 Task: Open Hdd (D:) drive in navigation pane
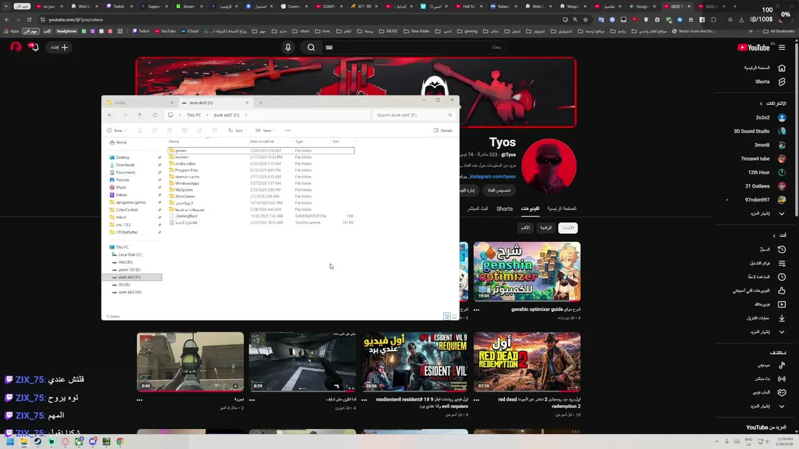[x=125, y=262]
